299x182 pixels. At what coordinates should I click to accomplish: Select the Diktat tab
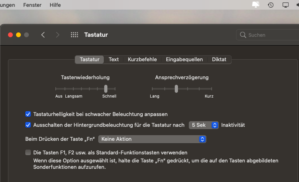(x=219, y=59)
